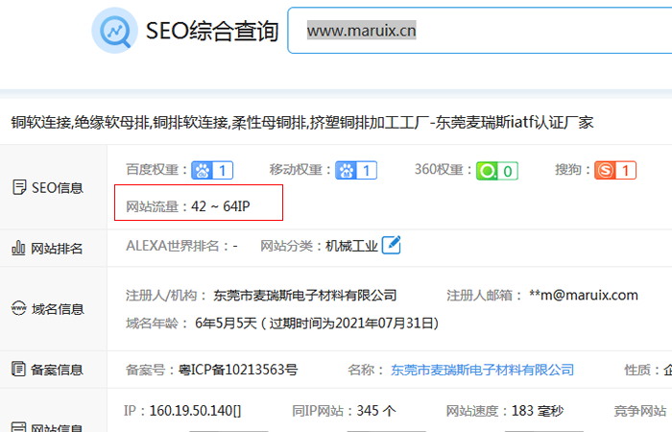Click the SEO综合查询 title text
The width and height of the screenshot is (672, 432).
212,31
